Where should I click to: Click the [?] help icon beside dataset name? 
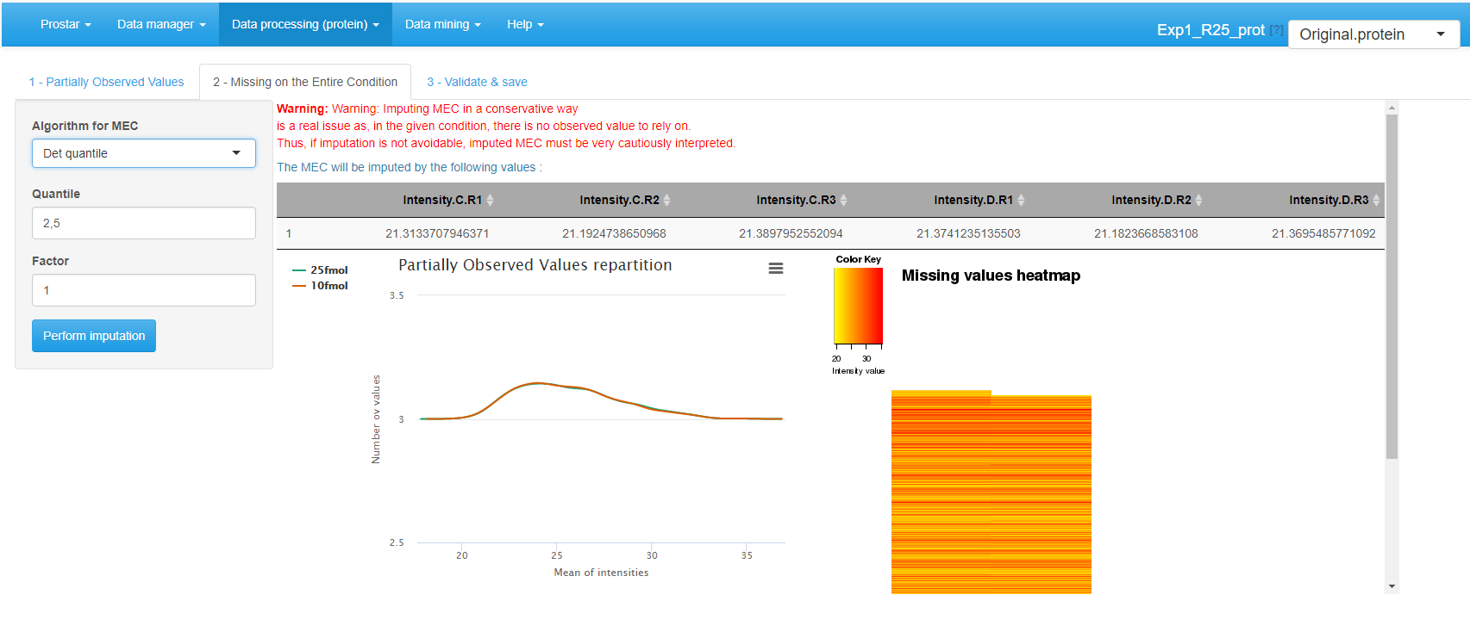[x=1276, y=30]
